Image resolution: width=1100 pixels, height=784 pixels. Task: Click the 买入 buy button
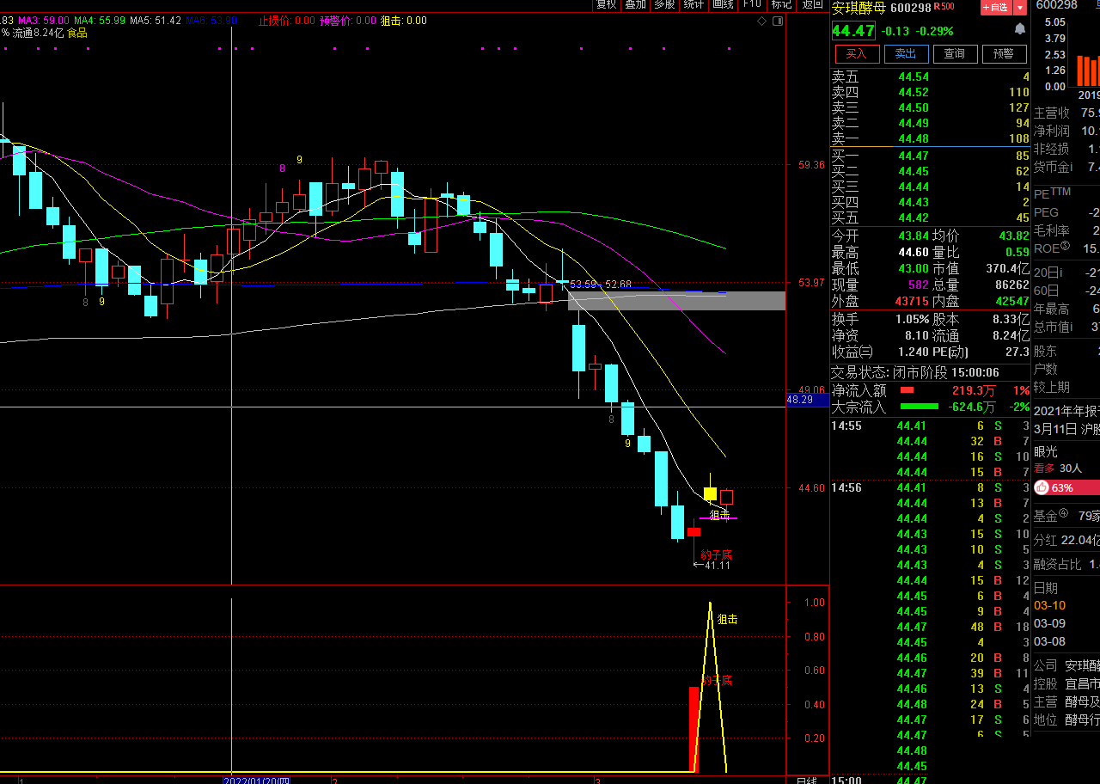pos(857,54)
